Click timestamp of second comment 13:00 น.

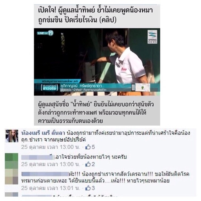tap(51, 164)
